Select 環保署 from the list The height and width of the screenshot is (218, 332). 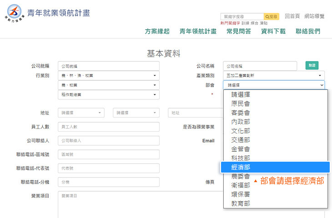(x=276, y=194)
